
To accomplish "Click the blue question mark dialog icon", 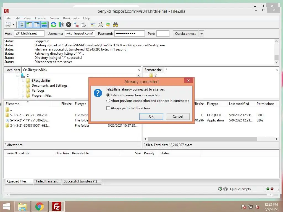I will tap(98, 93).
